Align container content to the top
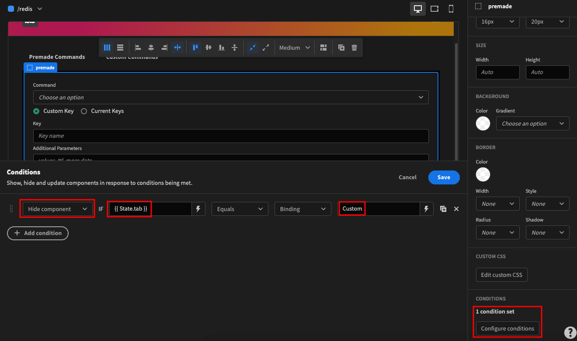The width and height of the screenshot is (577, 341). [x=195, y=48]
